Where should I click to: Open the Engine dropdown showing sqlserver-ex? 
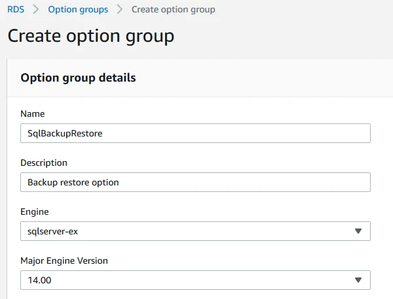195,231
